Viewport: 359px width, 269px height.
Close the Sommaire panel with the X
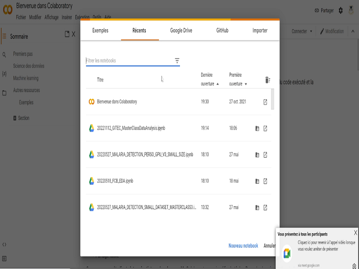[x=74, y=34]
